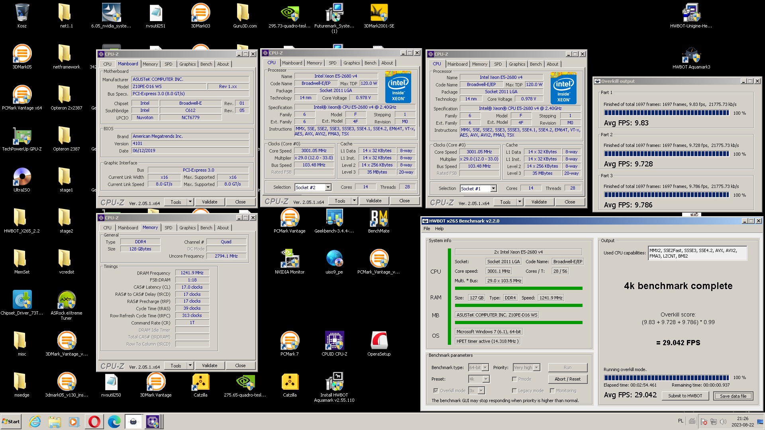Click Part 1 progress bar in Overkill output
Screen dimensions: 765x430
pyautogui.click(x=667, y=113)
